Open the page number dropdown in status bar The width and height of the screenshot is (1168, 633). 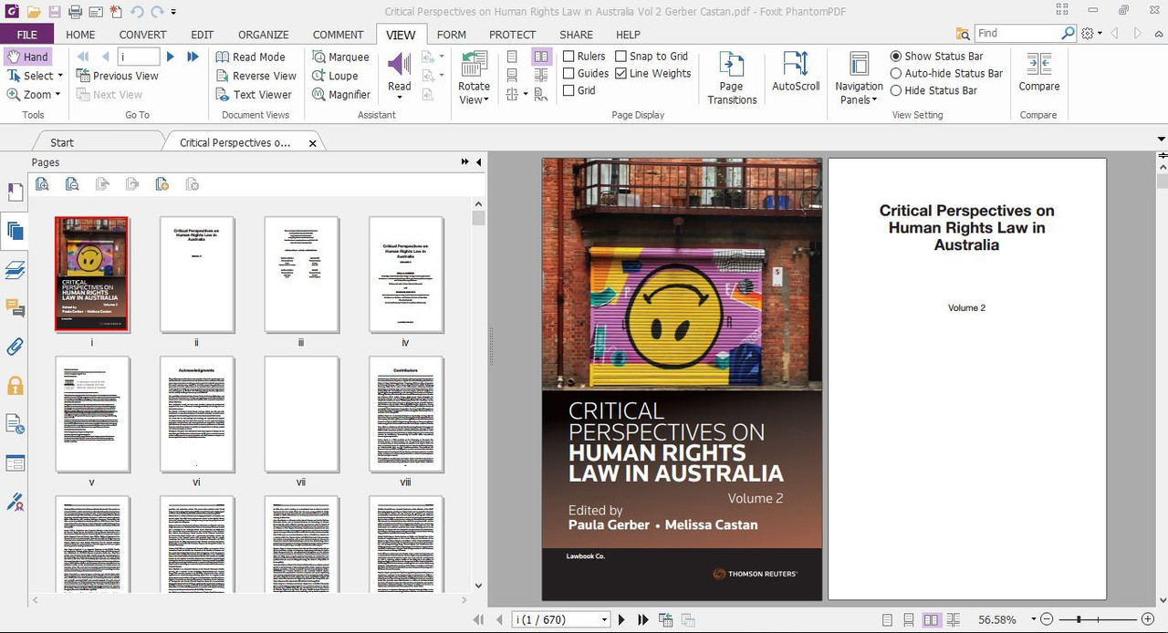pyautogui.click(x=604, y=619)
